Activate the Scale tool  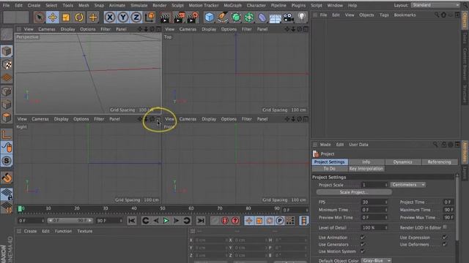tap(66, 18)
